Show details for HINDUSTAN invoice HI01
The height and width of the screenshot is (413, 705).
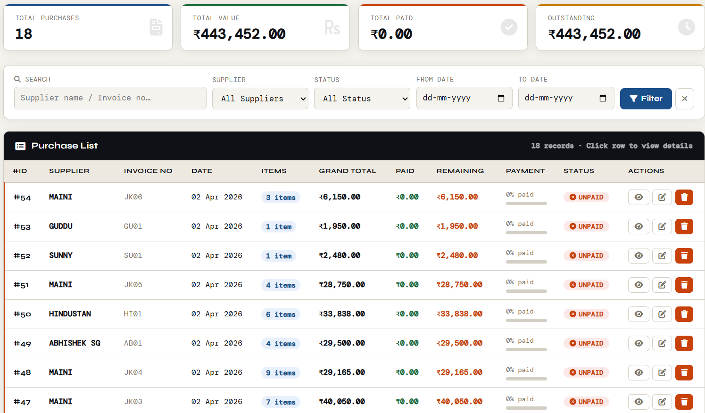point(639,314)
